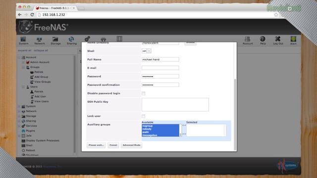This screenshot has width=317, height=178.
Task: Click the collapse all link
Action: [x=41, y=50]
